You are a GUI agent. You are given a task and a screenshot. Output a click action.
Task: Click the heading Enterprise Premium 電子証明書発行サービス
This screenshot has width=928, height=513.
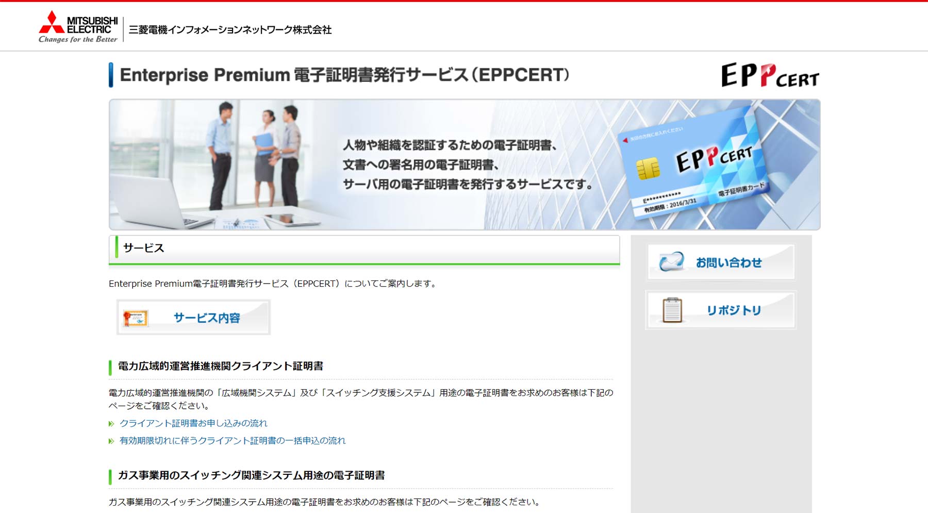(344, 75)
